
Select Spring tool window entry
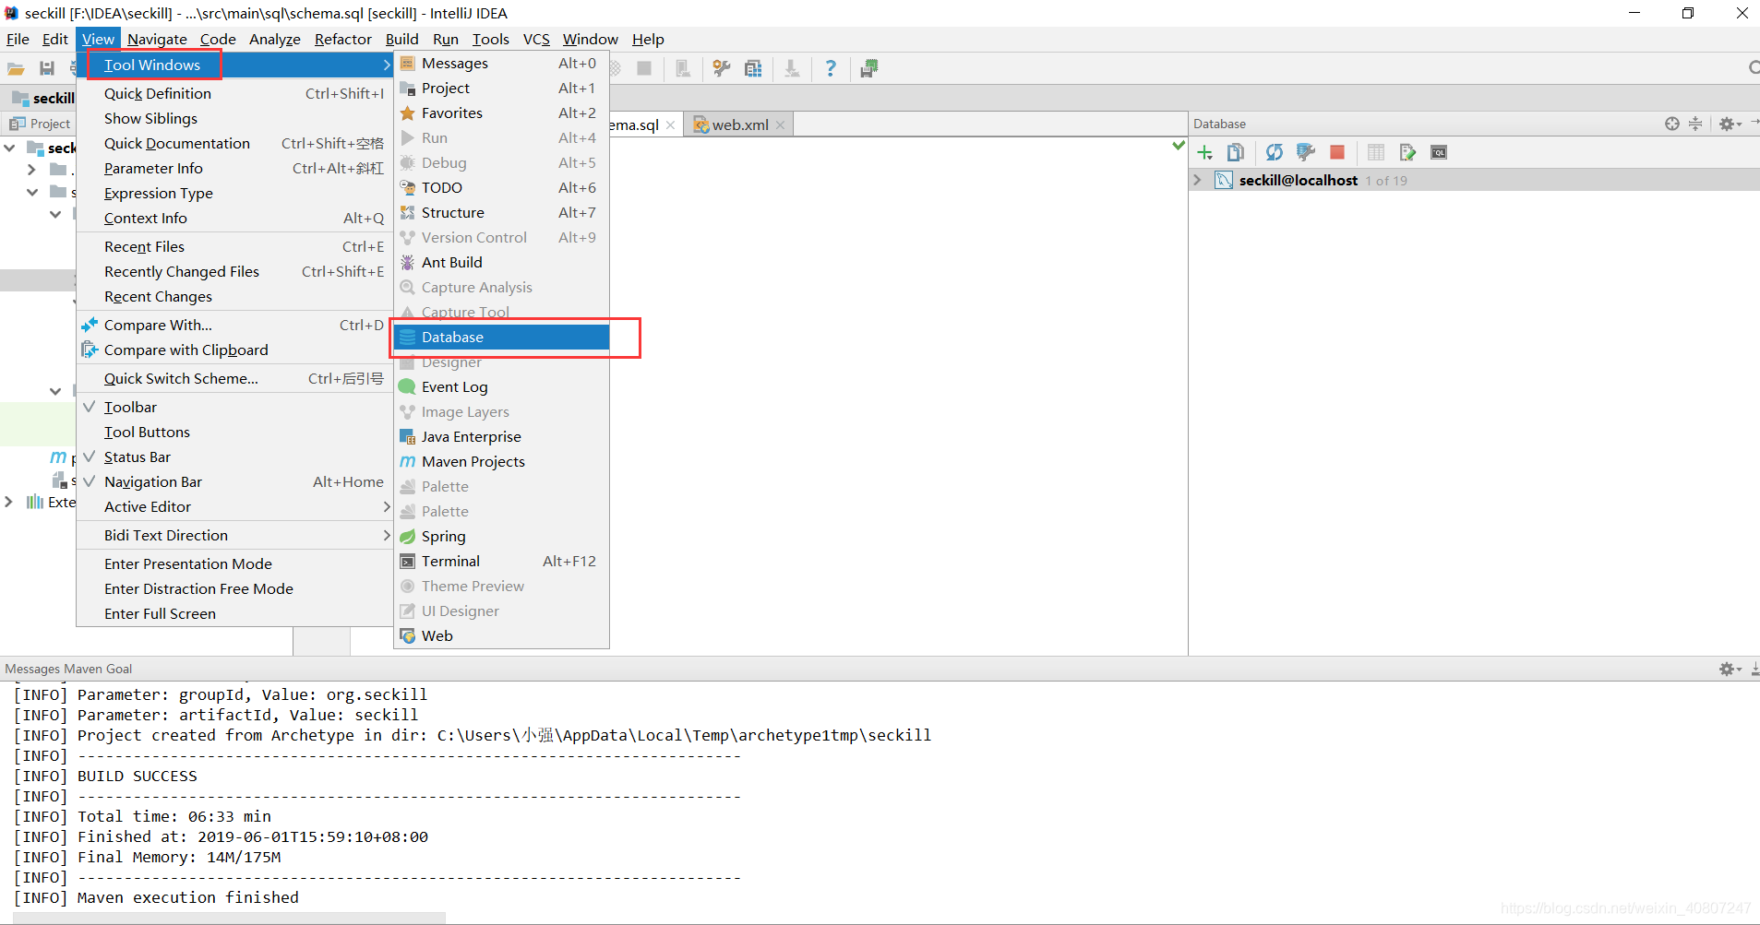click(x=501, y=536)
